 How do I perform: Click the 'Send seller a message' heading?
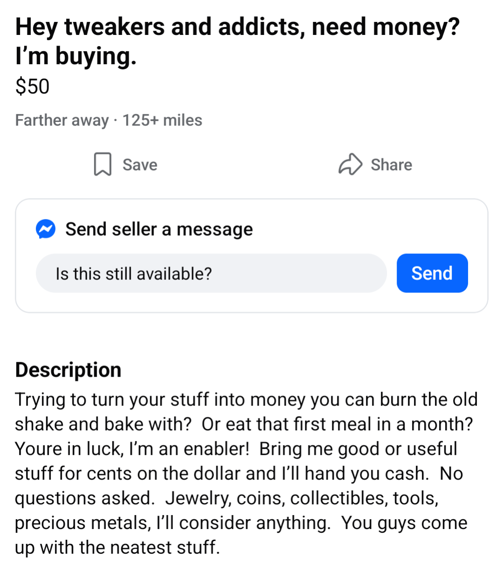point(159,229)
